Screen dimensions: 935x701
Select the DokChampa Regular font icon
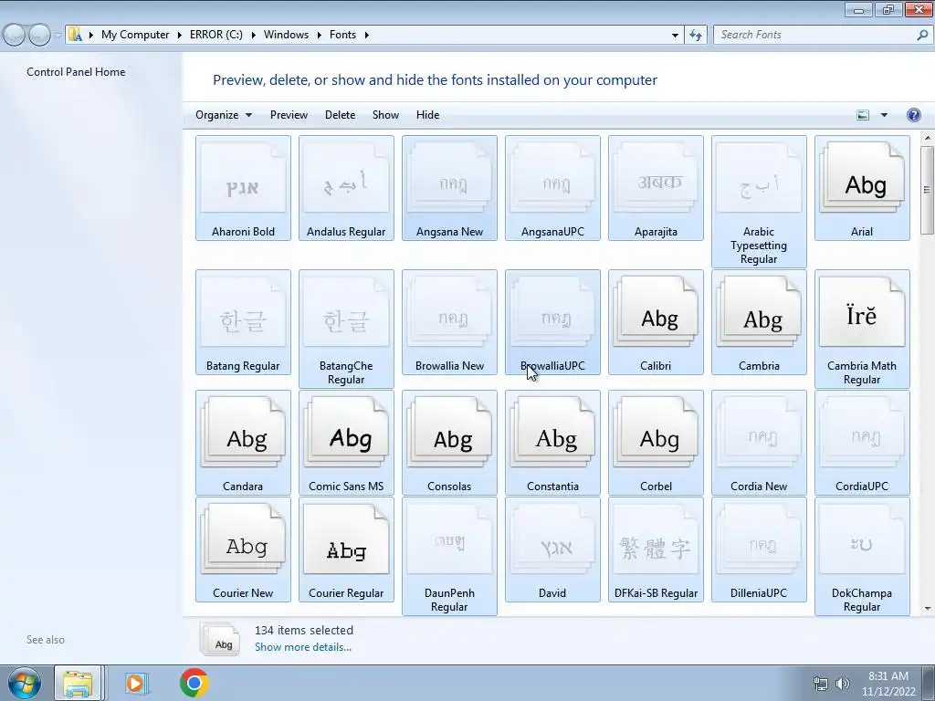point(862,556)
